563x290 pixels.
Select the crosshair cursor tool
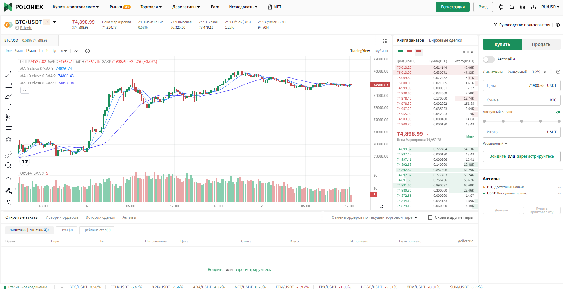coord(9,63)
